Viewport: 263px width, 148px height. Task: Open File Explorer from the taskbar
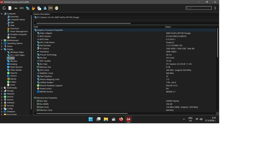click(x=106, y=119)
